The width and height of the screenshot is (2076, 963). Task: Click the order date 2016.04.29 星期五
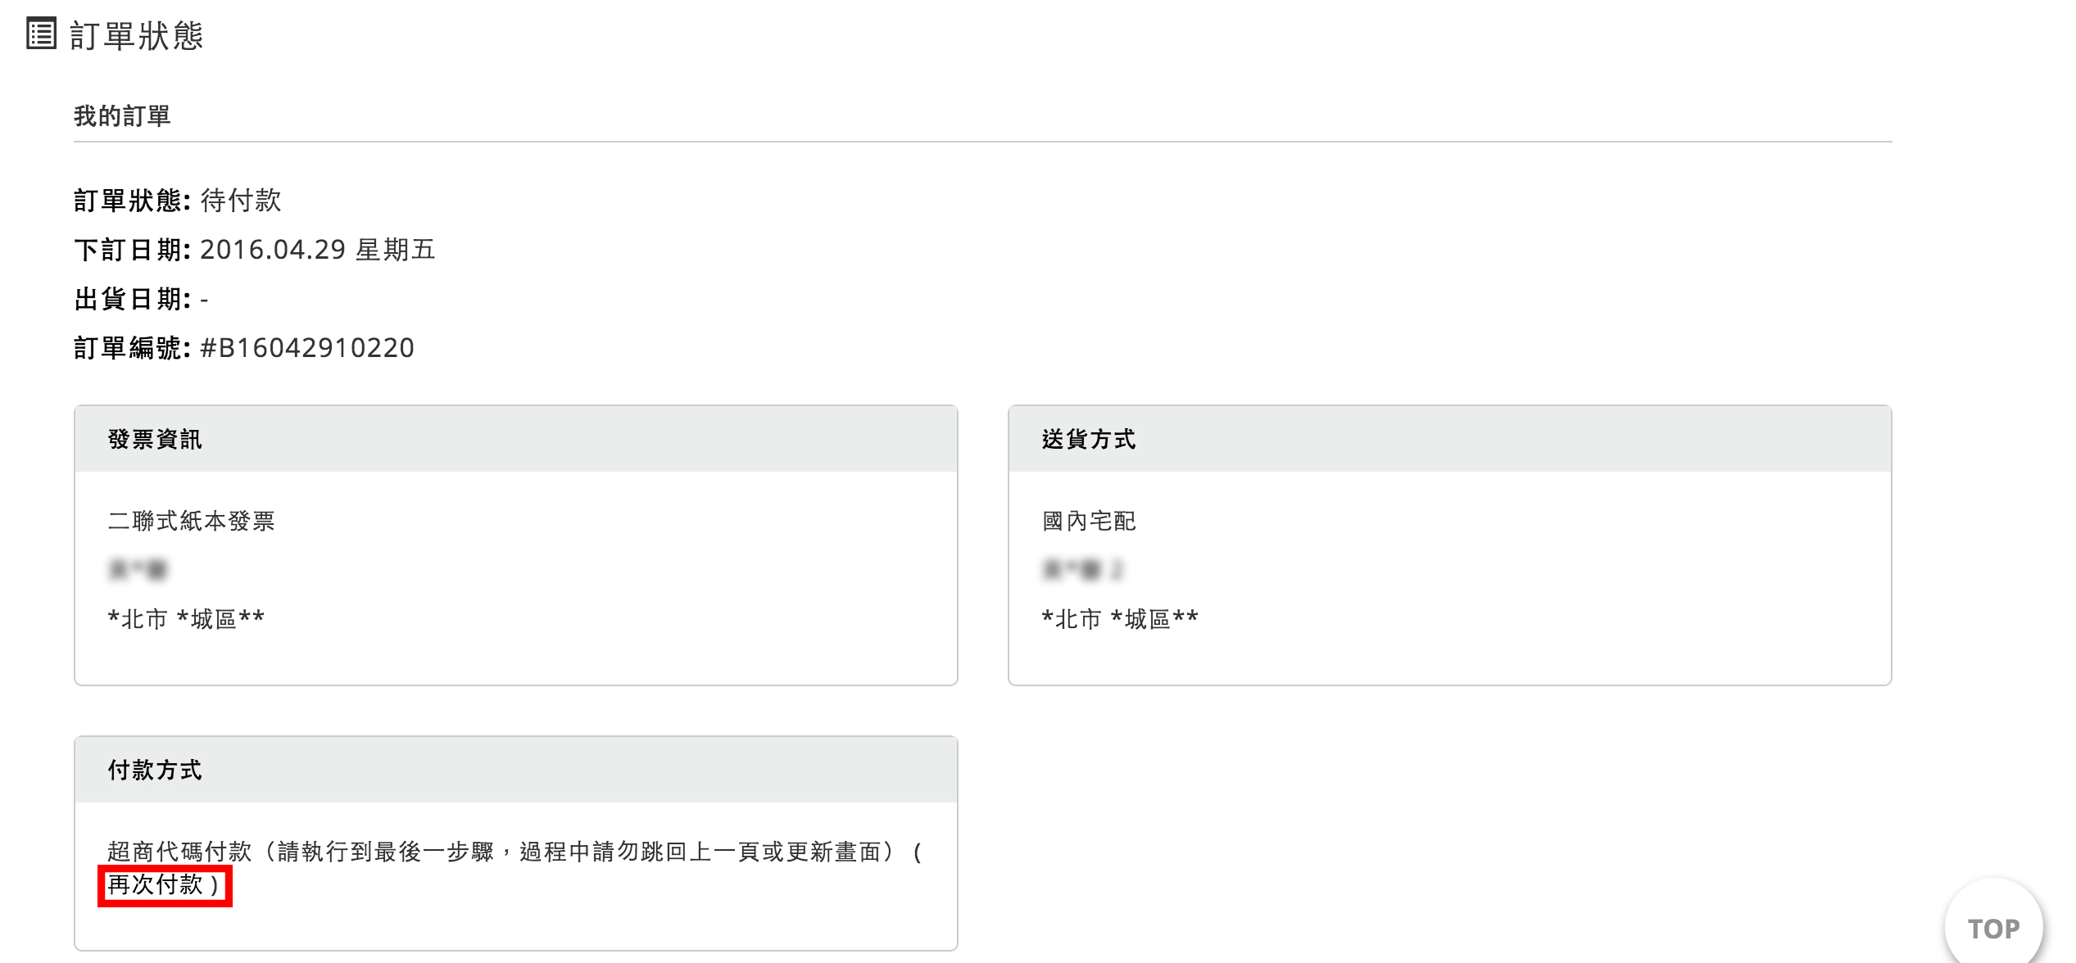tap(318, 250)
